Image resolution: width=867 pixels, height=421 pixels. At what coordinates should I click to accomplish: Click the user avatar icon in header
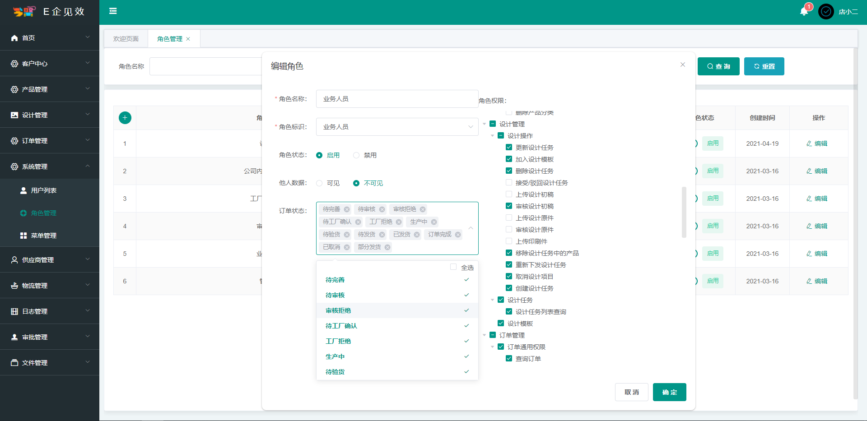826,12
